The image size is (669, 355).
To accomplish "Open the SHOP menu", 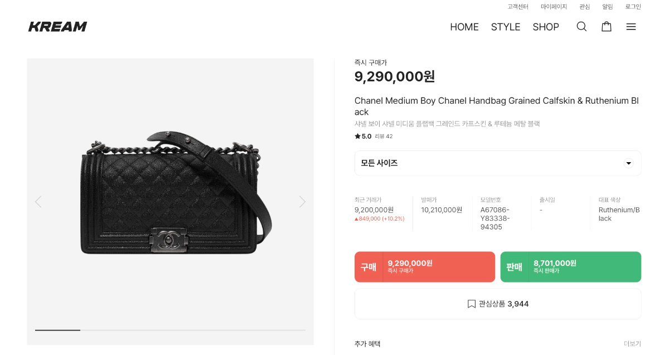I will 546,27.
